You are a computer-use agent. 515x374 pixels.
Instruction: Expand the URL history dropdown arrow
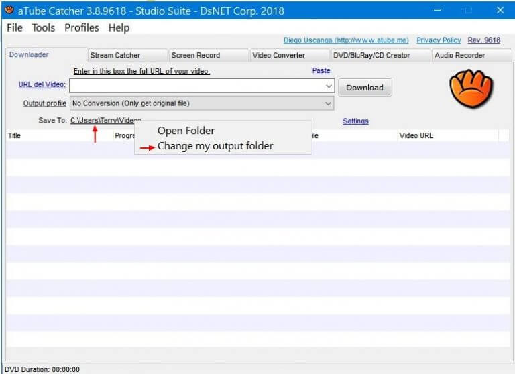click(x=329, y=86)
